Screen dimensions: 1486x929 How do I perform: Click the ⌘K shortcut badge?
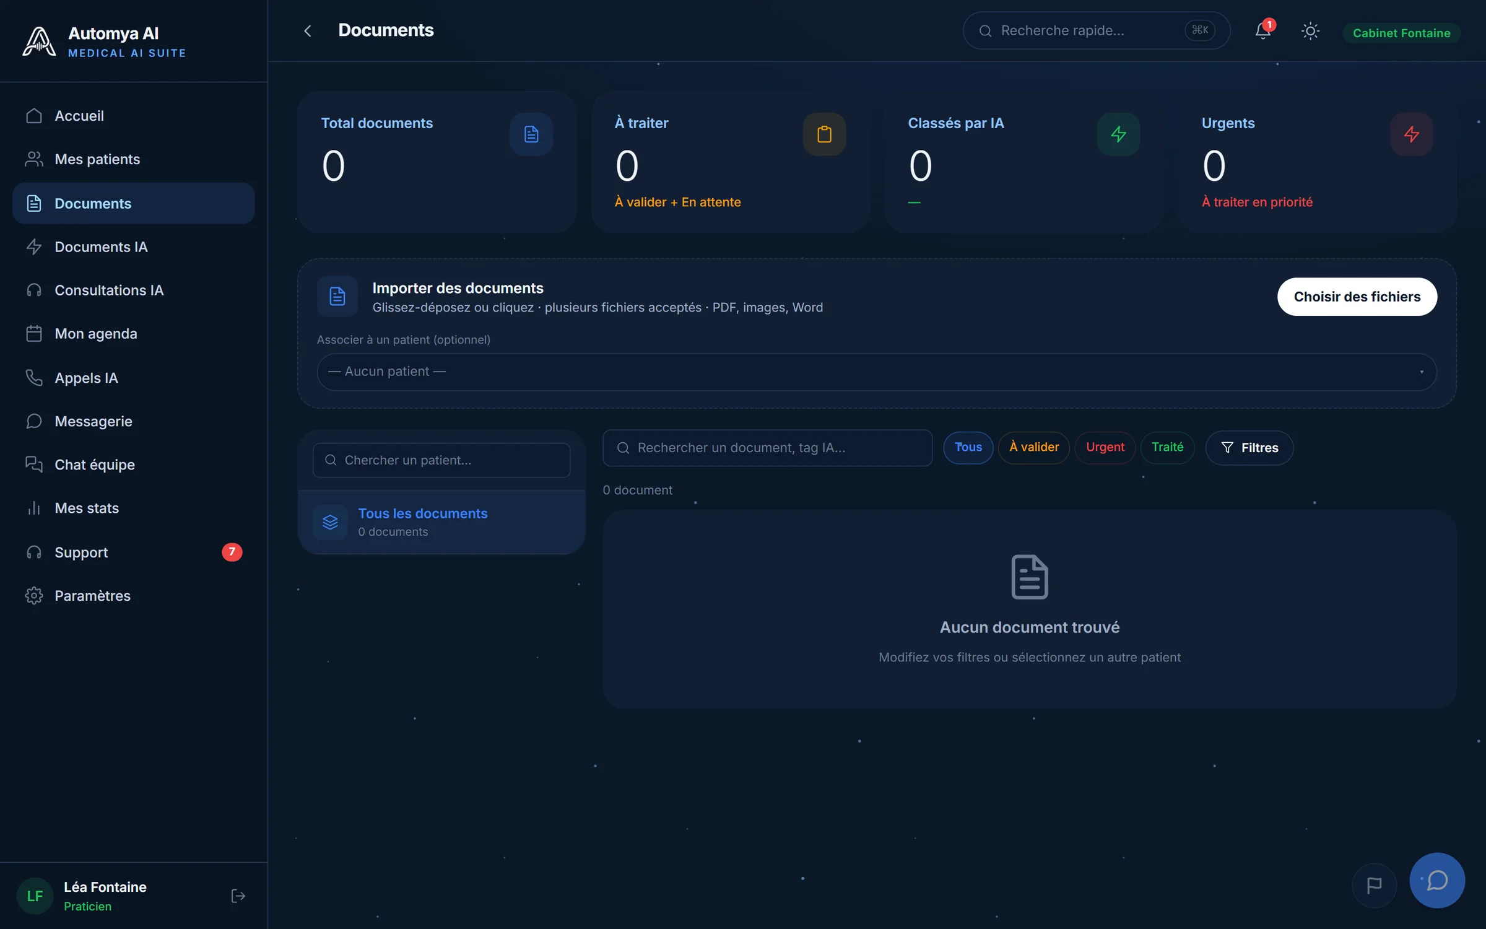(x=1199, y=30)
